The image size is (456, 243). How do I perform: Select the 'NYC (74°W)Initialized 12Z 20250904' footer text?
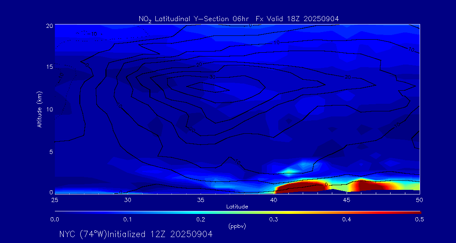pos(136,234)
